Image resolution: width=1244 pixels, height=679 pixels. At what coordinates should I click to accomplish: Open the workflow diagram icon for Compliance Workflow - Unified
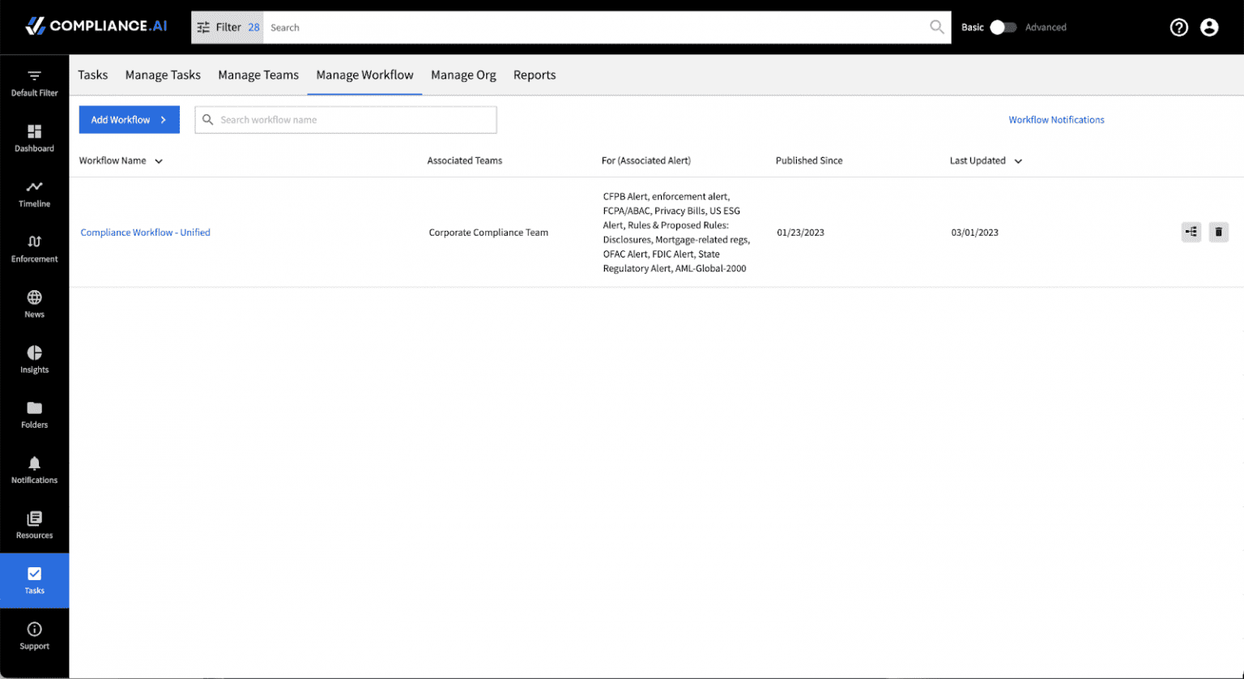click(1191, 232)
